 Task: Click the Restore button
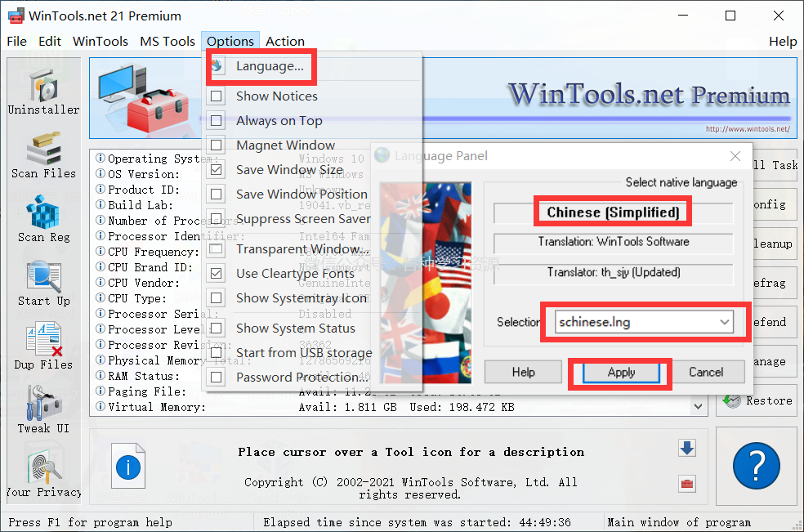757,400
